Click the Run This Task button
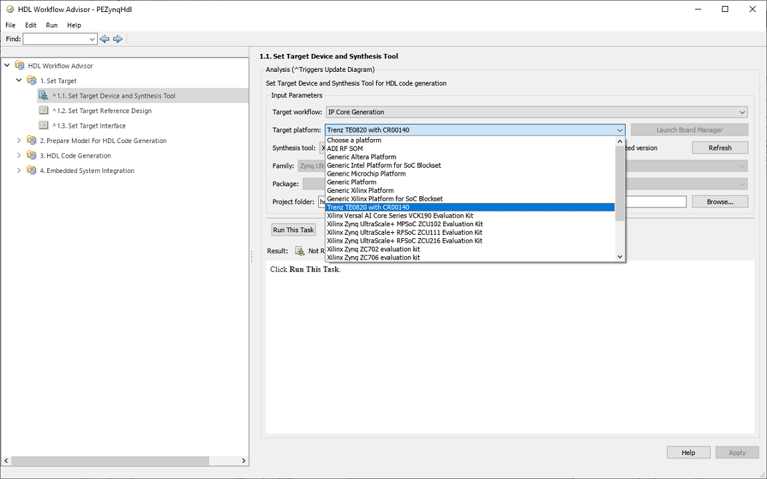The width and height of the screenshot is (767, 479). point(294,230)
